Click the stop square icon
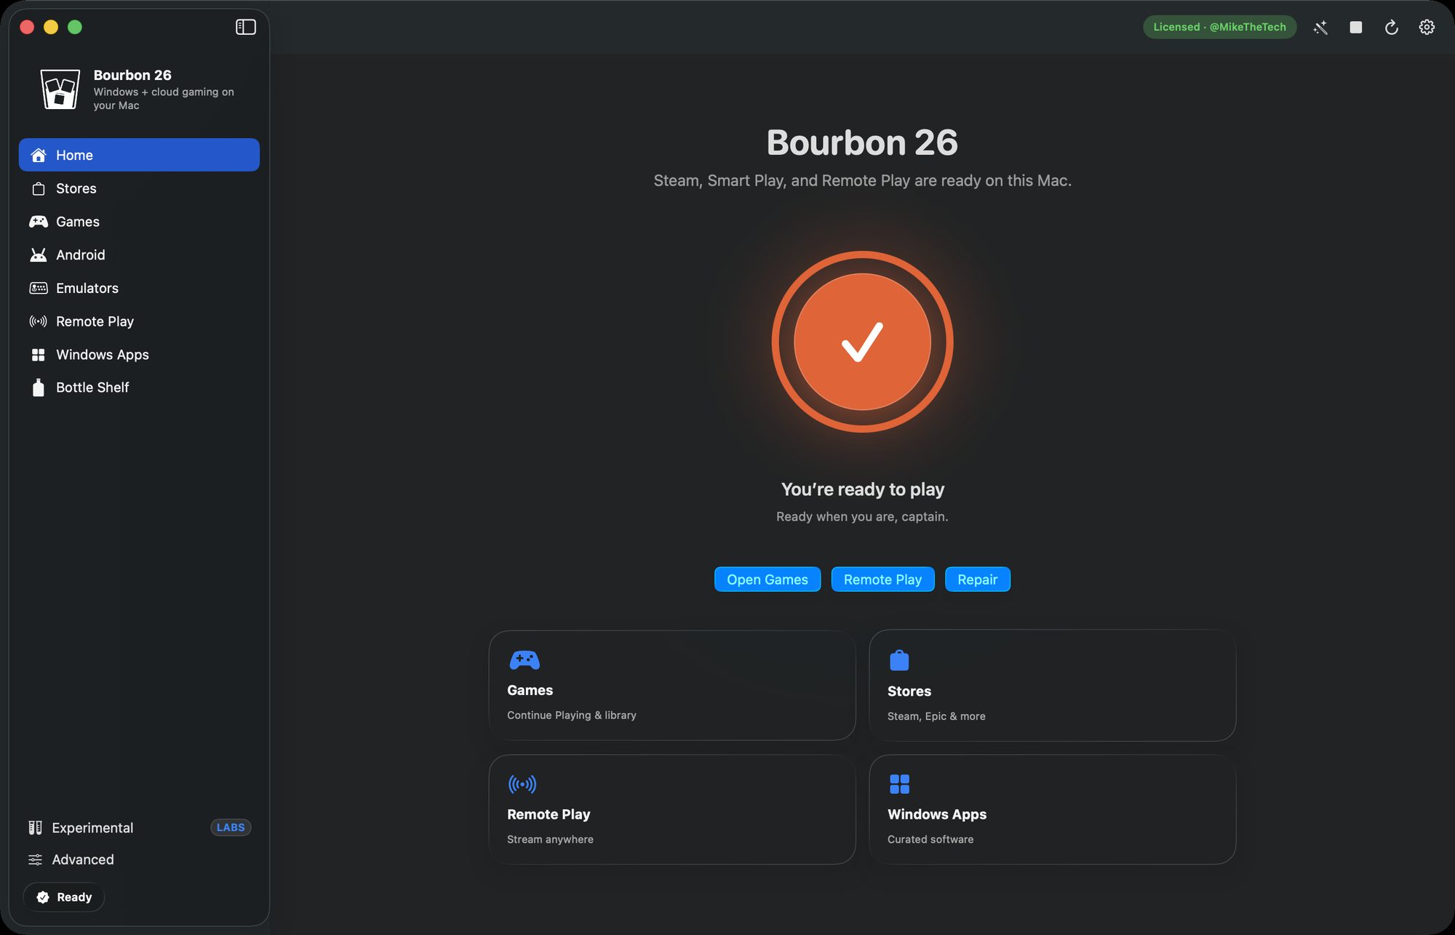1455x935 pixels. point(1356,28)
